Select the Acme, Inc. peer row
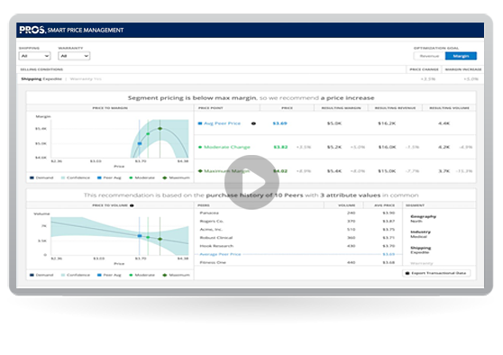The width and height of the screenshot is (503, 355). coord(297,230)
